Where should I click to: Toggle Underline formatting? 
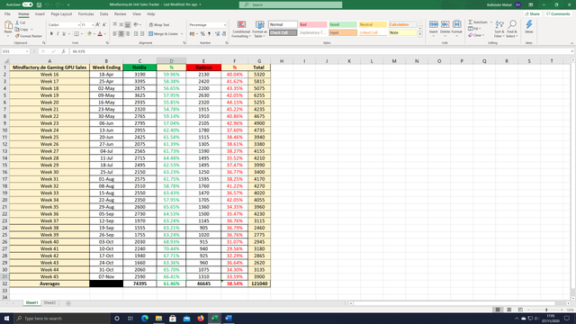coord(64,34)
